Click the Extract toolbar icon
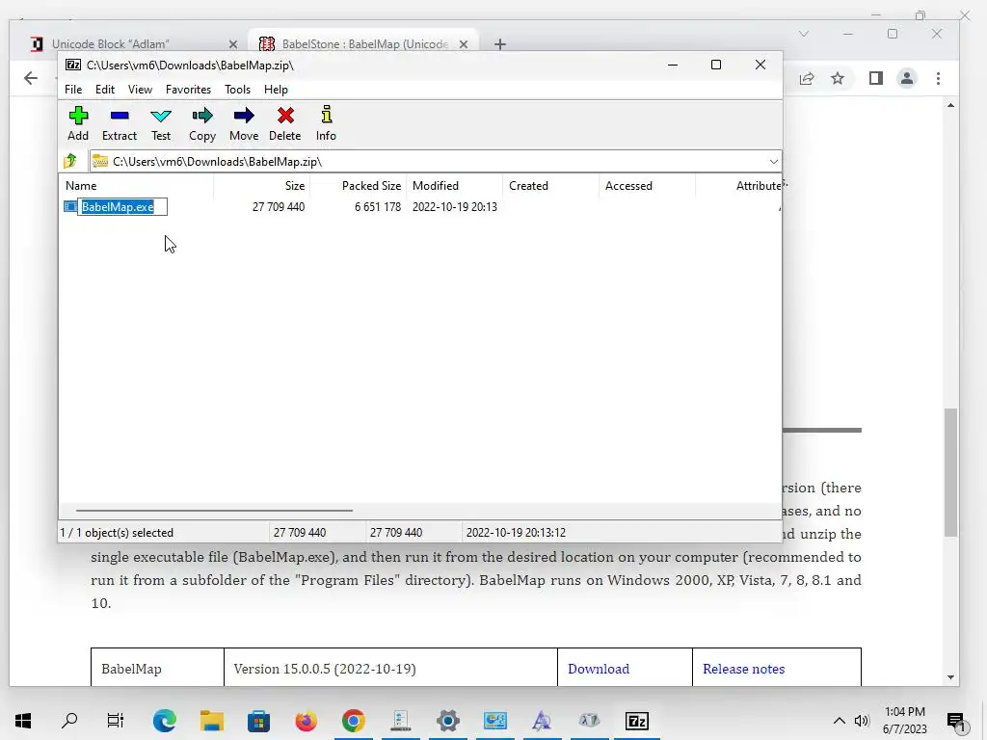 tap(119, 123)
